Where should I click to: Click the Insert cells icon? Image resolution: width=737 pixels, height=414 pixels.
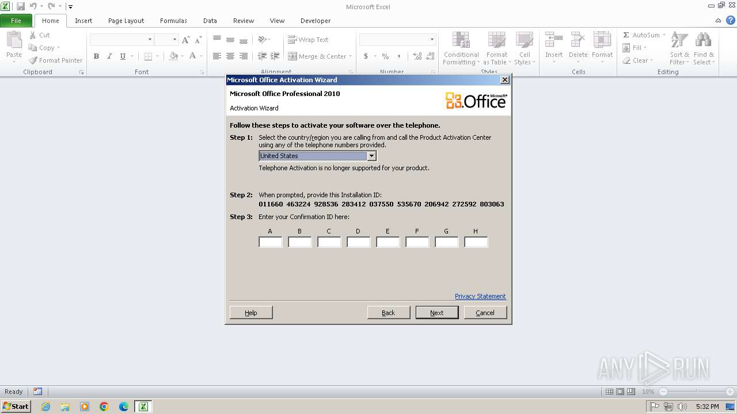pos(554,40)
